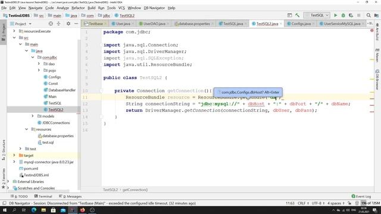Screen dimensions: 381x214
Task: Click the import hint popup for Configs.dbHost
Action: tap(248, 92)
